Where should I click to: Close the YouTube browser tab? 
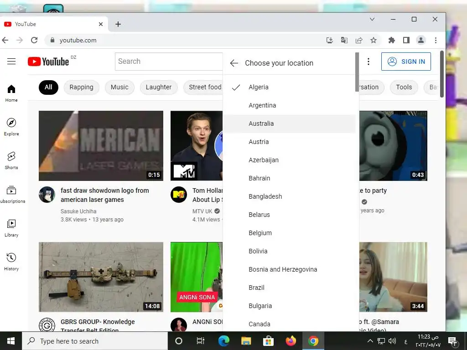(x=101, y=24)
